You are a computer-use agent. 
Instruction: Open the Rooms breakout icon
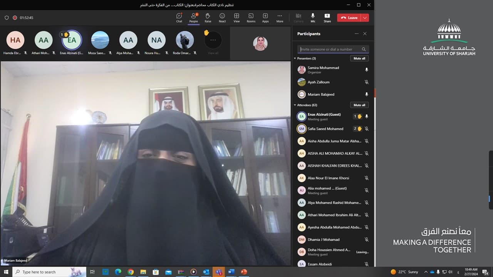click(251, 17)
